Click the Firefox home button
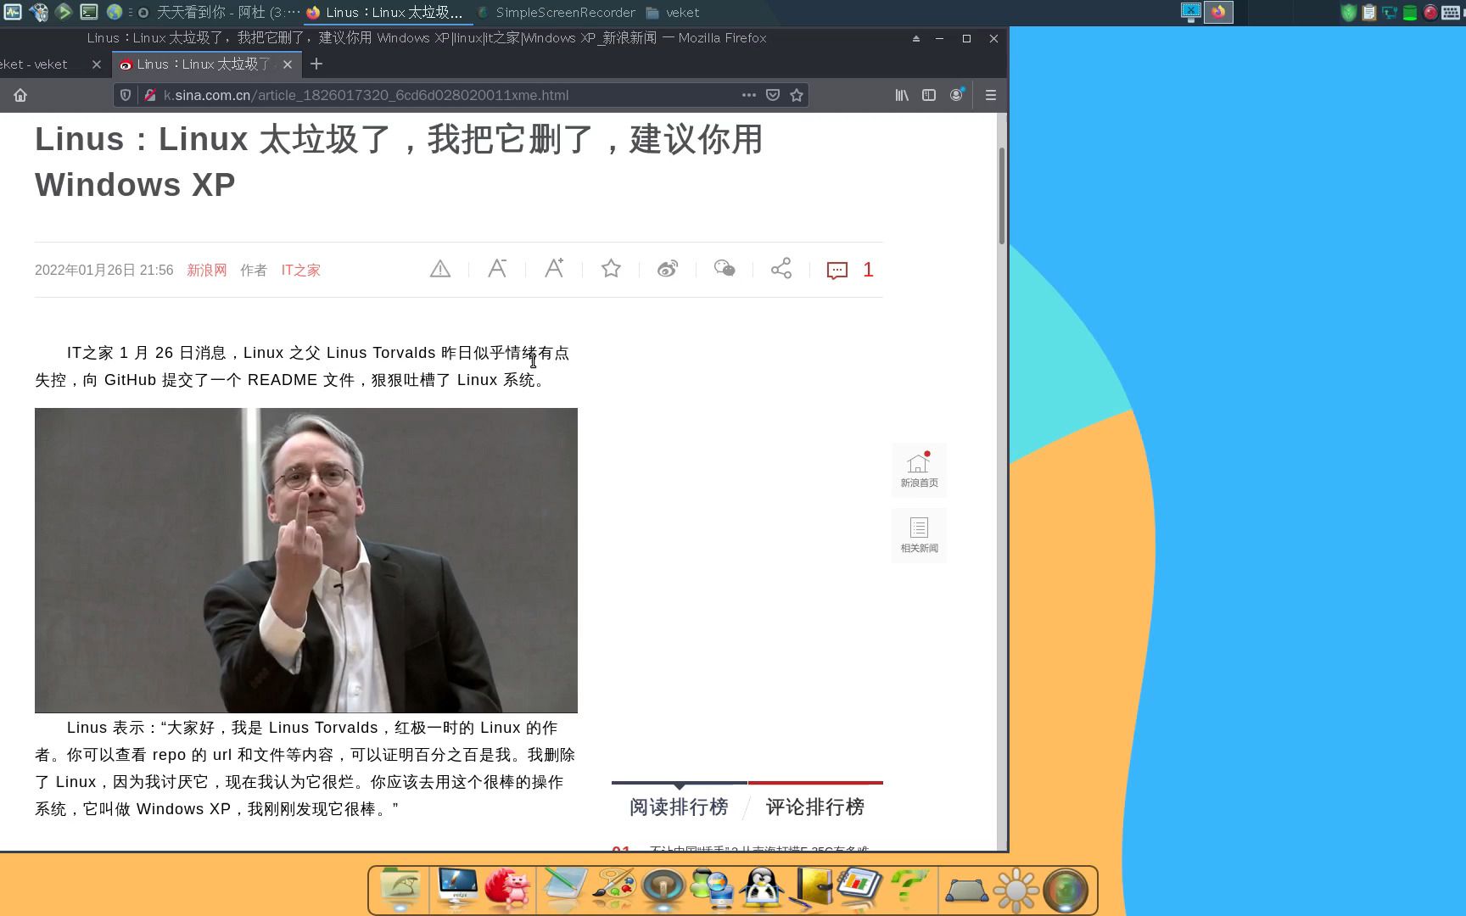Image resolution: width=1466 pixels, height=916 pixels. [x=20, y=95]
